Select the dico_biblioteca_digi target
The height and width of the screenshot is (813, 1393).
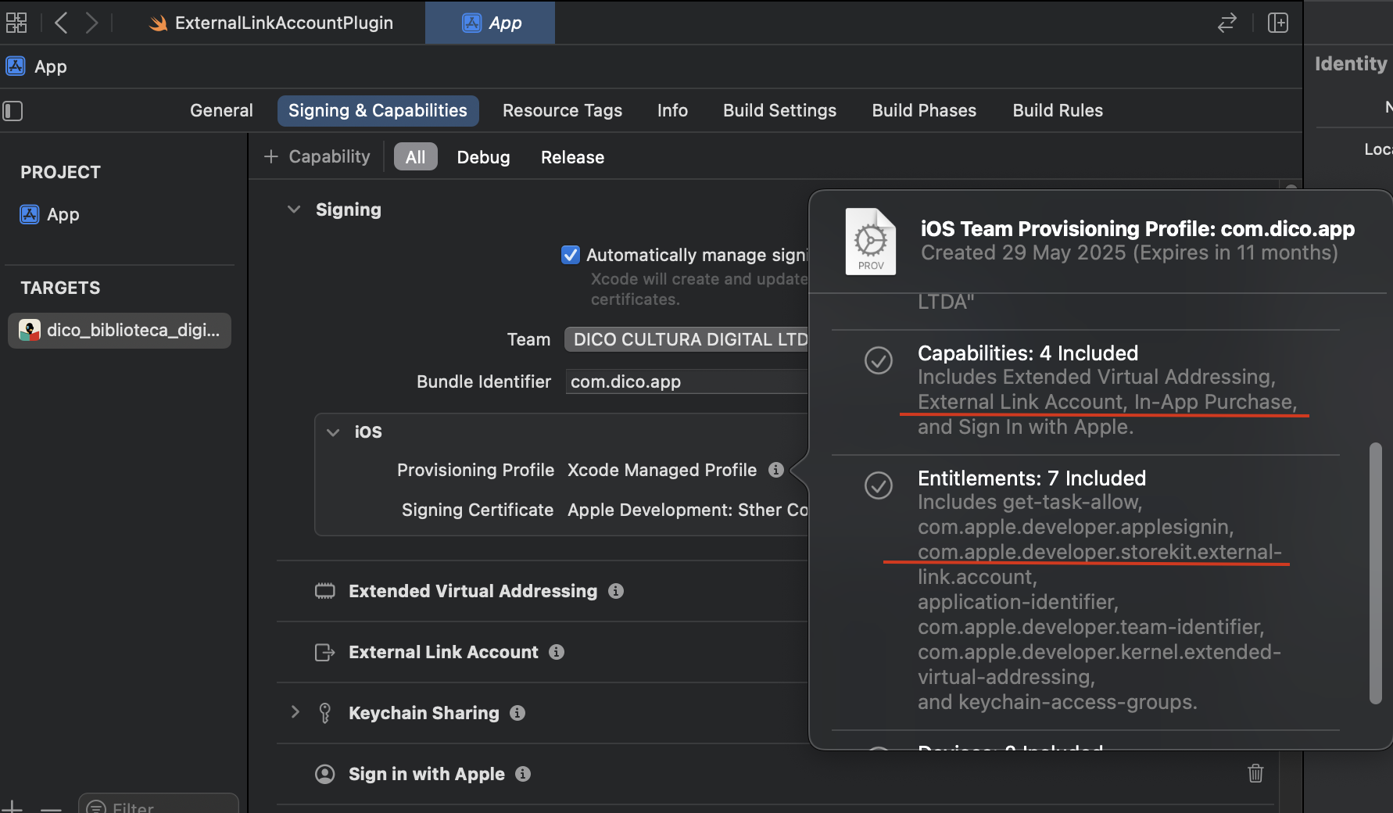(120, 331)
